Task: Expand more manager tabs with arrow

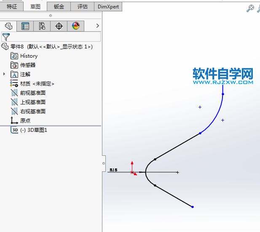Action: [97, 26]
